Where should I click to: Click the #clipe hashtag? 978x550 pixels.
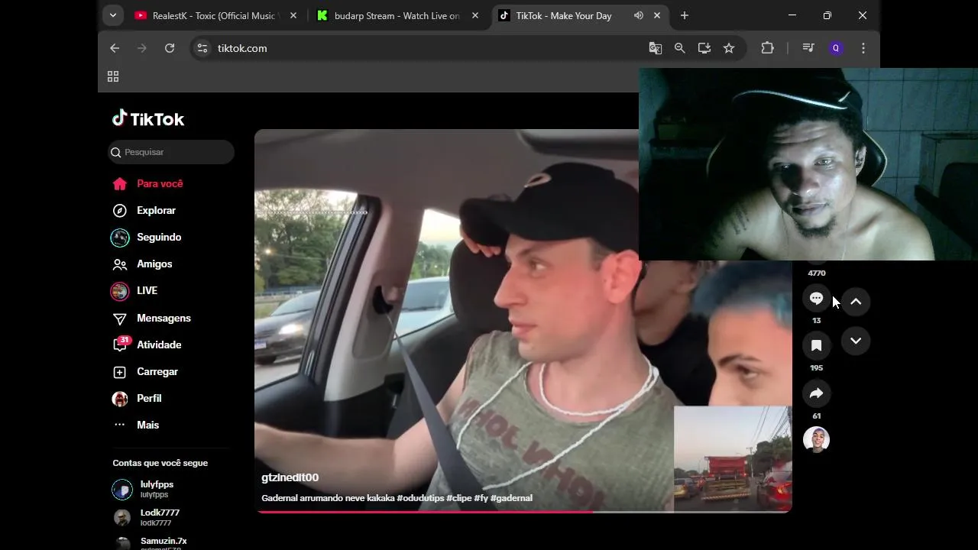tap(459, 498)
